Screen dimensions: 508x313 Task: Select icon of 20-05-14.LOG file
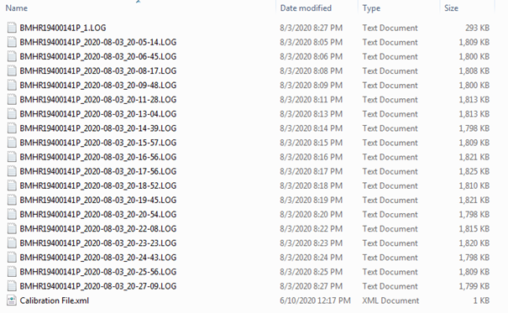[12, 42]
